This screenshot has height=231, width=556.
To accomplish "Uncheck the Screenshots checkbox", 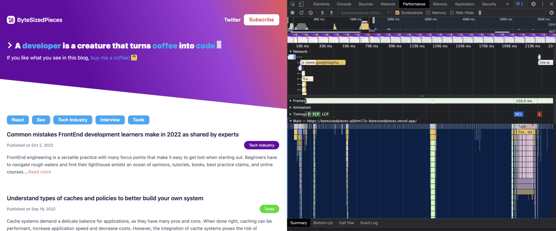I will coord(397,13).
